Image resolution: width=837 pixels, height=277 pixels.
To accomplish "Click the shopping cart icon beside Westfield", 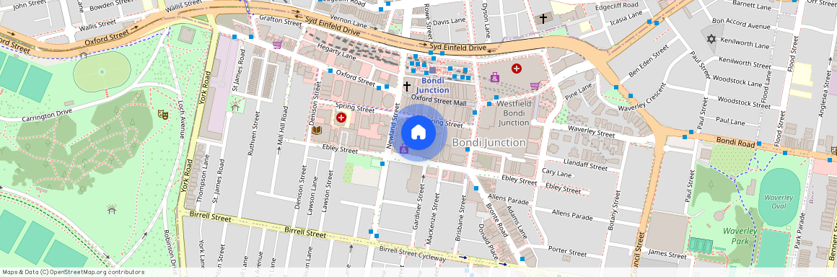I will [x=535, y=85].
